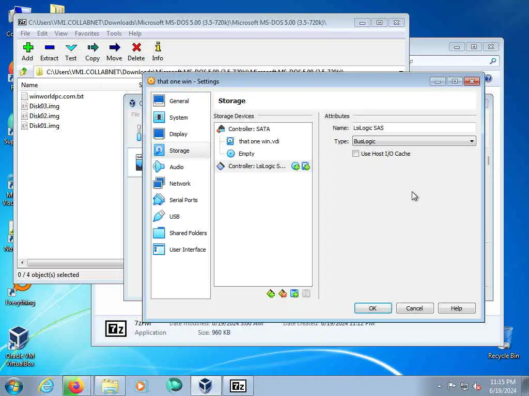Click Extract in the 7-Zip toolbar
Viewport: 529px width, 396px height.
[49, 52]
